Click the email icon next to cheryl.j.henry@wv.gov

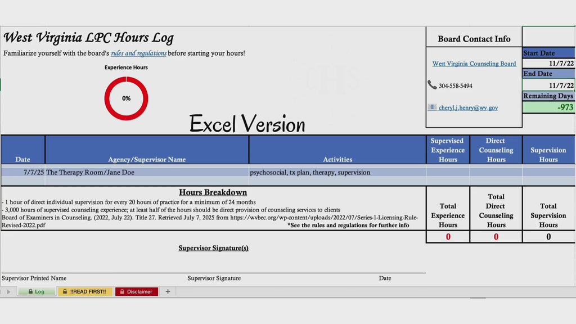click(431, 107)
